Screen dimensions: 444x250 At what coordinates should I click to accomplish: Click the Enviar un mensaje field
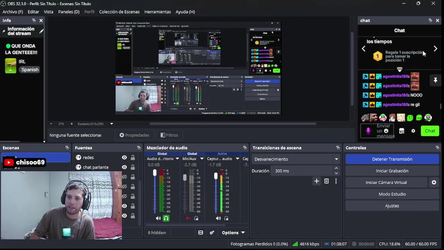pyautogui.click(x=377, y=131)
